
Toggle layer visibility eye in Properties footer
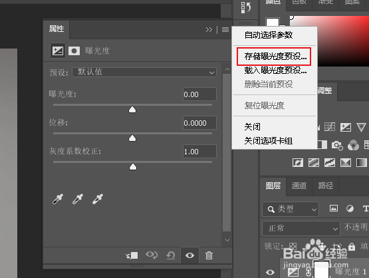pos(189,255)
